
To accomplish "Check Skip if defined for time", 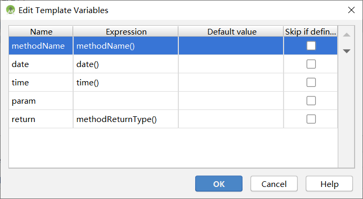I will click(311, 82).
